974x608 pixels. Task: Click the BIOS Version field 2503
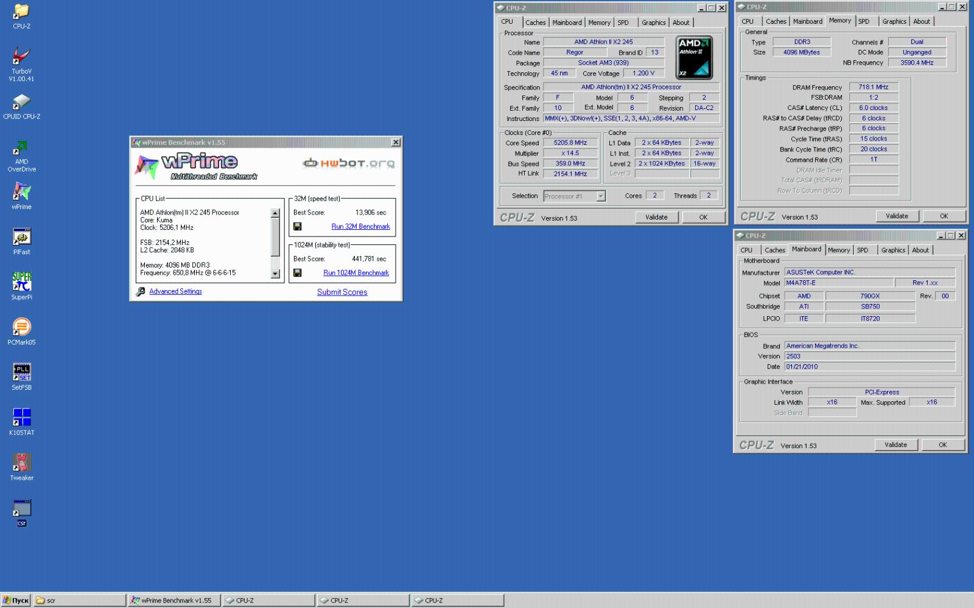[869, 356]
